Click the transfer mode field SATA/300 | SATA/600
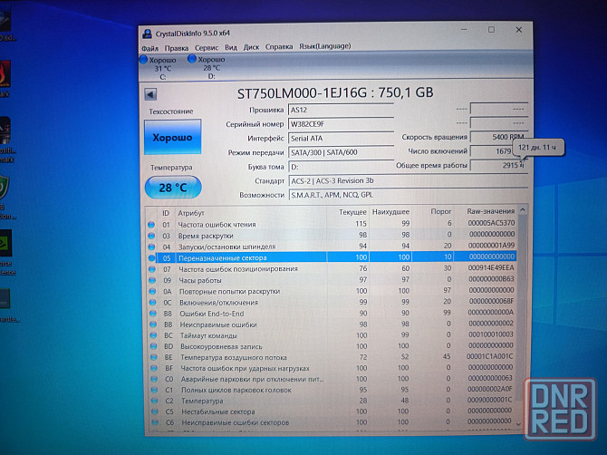The height and width of the screenshot is (455, 607). pos(341,152)
